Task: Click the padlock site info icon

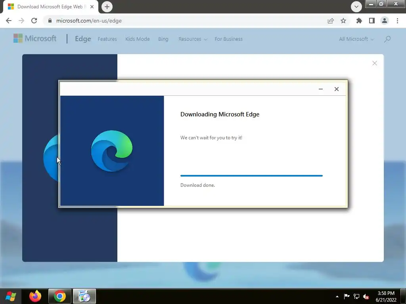Action: pos(50,21)
